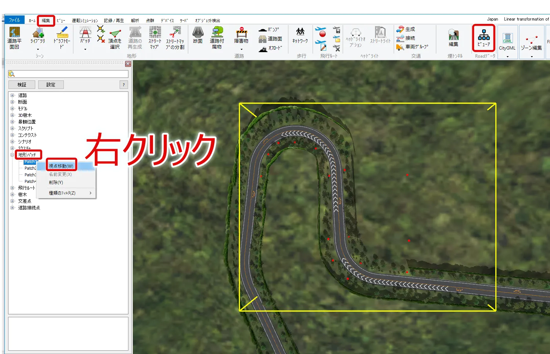Open the CityGML dropdown arrow
The image size is (550, 354).
click(507, 57)
